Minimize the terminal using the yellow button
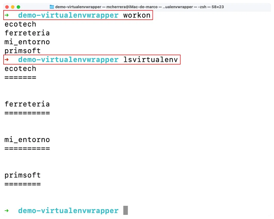The width and height of the screenshot is (274, 219). pos(13,7)
